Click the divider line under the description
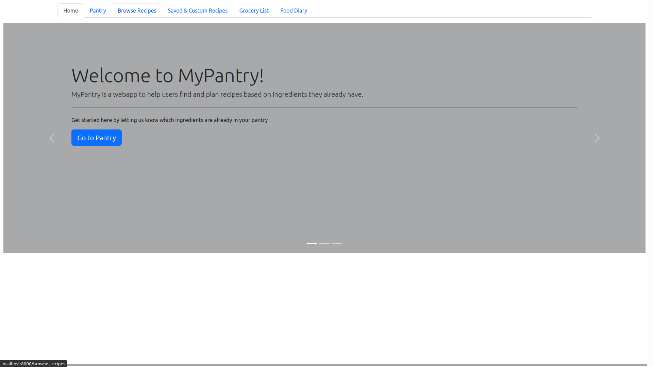 [x=324, y=107]
